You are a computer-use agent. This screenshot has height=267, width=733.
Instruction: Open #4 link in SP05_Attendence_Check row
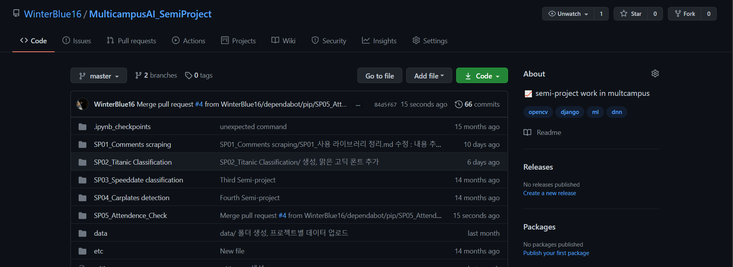coord(282,216)
